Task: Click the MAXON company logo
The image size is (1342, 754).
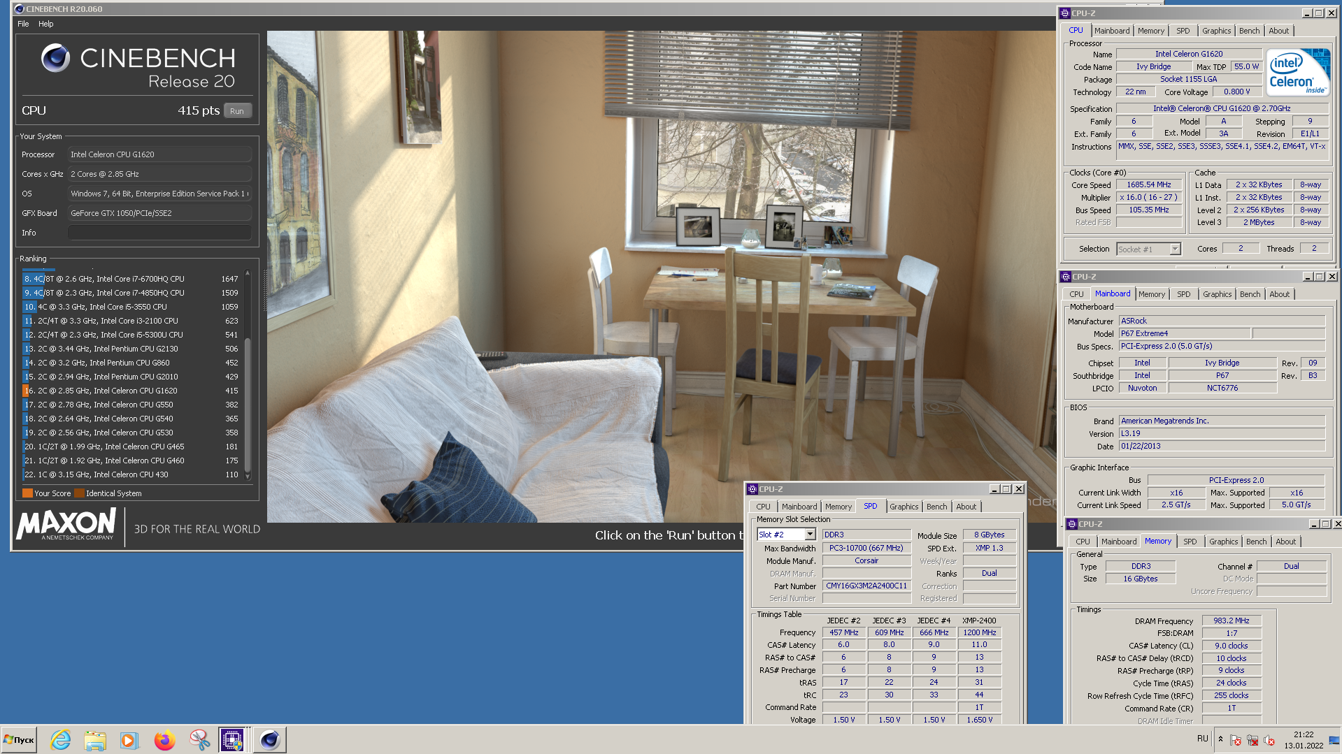Action: (66, 524)
